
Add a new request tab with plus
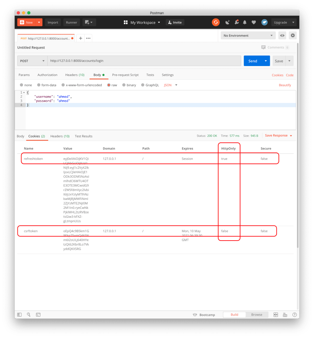(80, 38)
